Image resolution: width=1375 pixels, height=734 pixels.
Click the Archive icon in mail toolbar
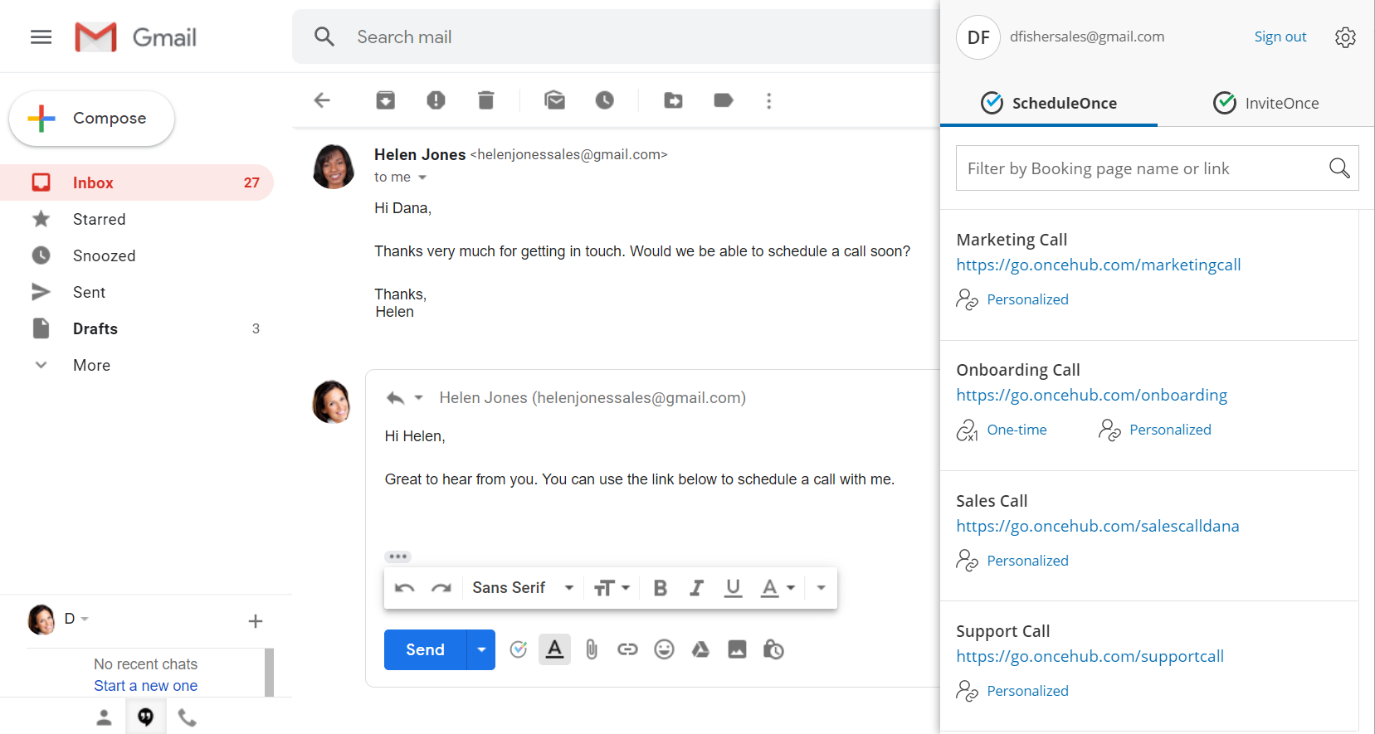point(385,100)
